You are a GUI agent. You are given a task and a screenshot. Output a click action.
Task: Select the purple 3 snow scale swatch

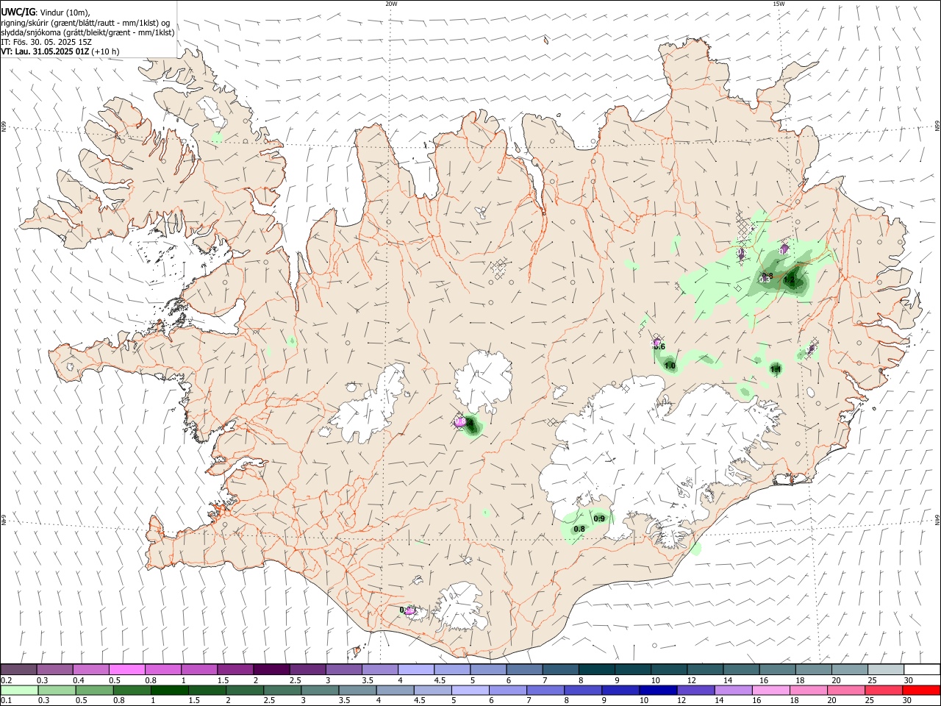[x=343, y=669]
